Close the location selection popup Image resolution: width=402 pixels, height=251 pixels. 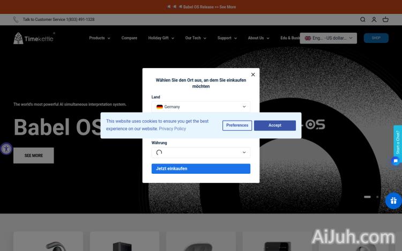[x=253, y=75]
